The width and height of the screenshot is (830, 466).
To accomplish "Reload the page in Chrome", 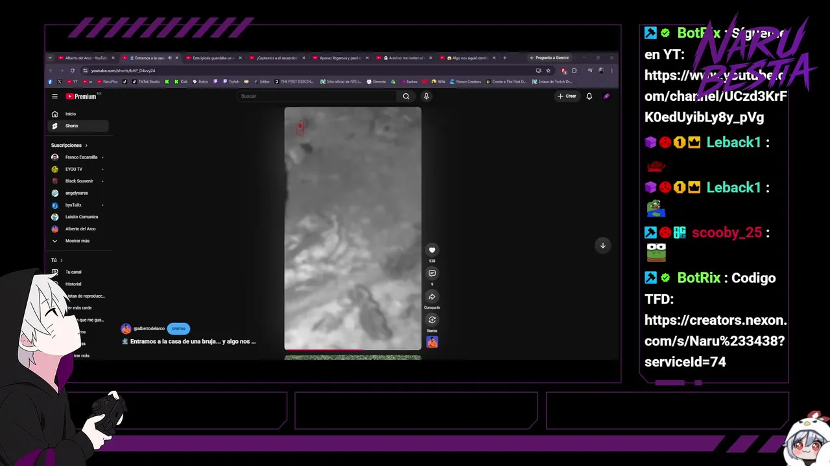I will (x=73, y=71).
